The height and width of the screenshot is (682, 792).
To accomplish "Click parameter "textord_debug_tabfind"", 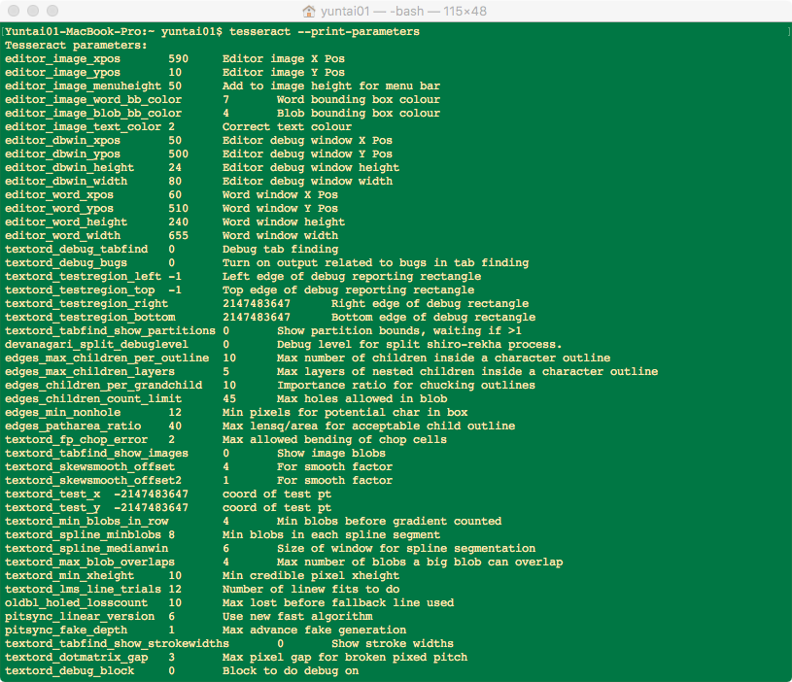I will click(76, 250).
